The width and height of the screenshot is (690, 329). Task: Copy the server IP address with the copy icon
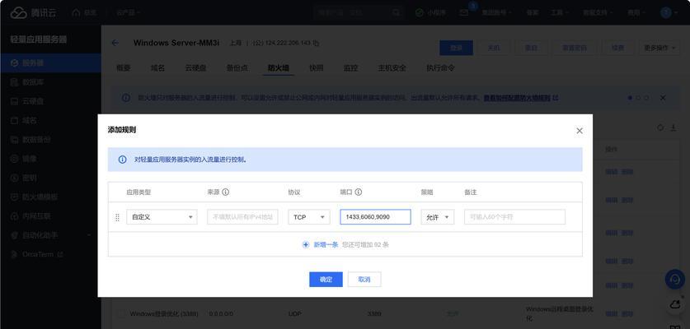coord(316,43)
